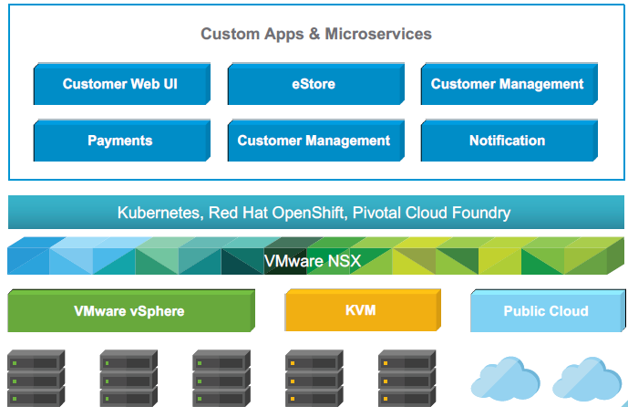Click the rightmost yellow-LED server stack

point(407,378)
